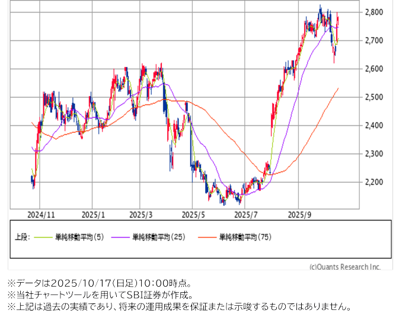This screenshot has width=415, height=320.
Task: Click the 2,500 price label on y-axis
Action: point(374,97)
